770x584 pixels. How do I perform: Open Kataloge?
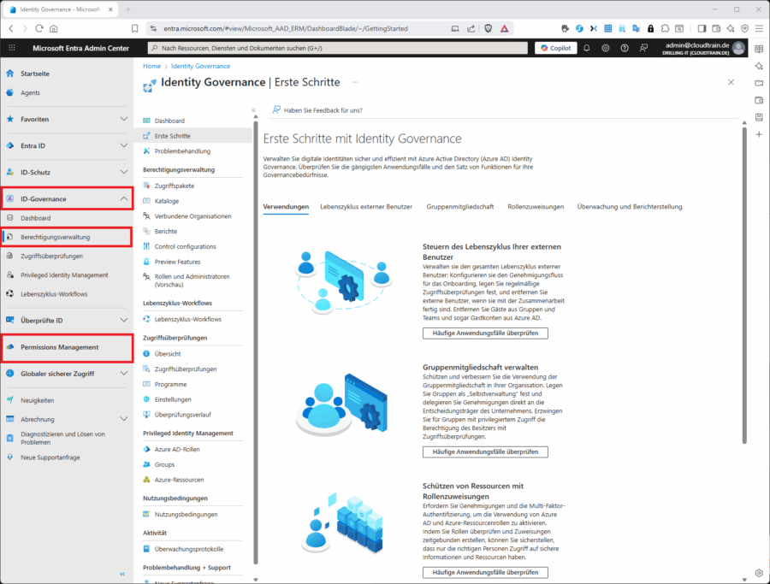click(167, 201)
